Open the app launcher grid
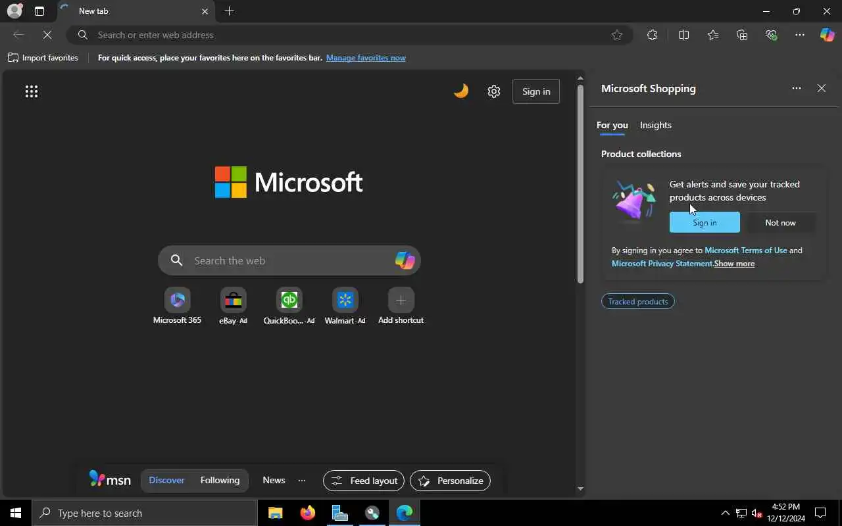 pyautogui.click(x=32, y=91)
